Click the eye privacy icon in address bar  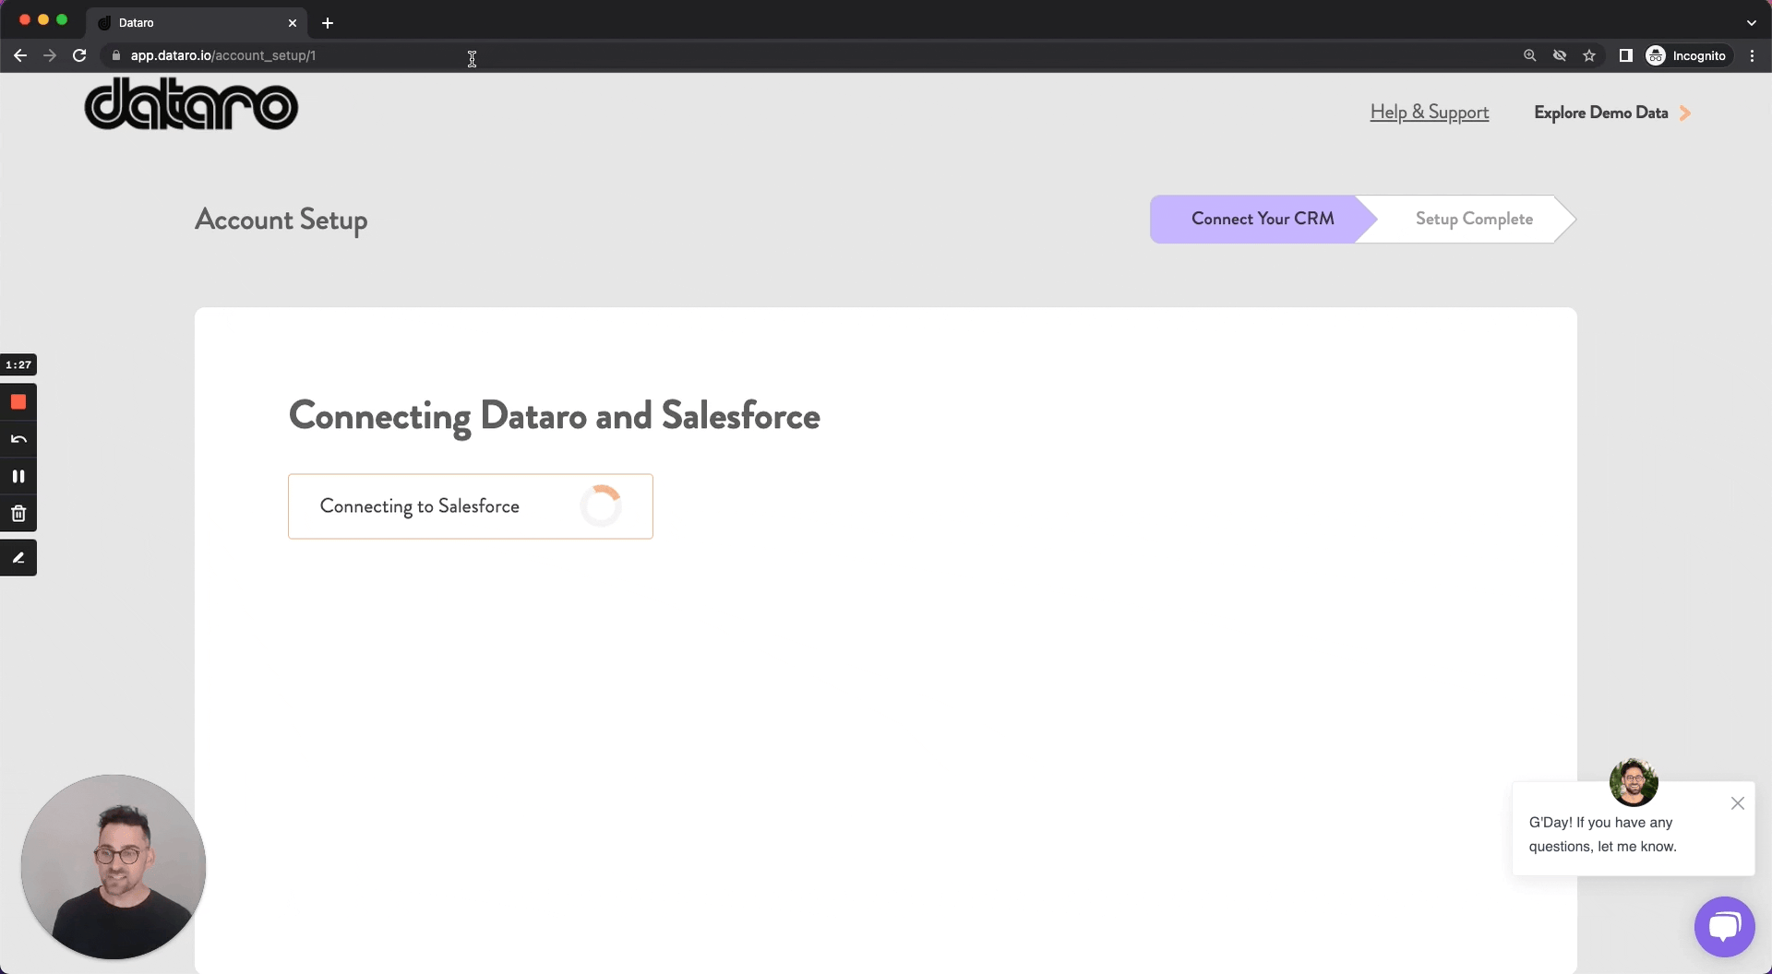click(x=1560, y=55)
